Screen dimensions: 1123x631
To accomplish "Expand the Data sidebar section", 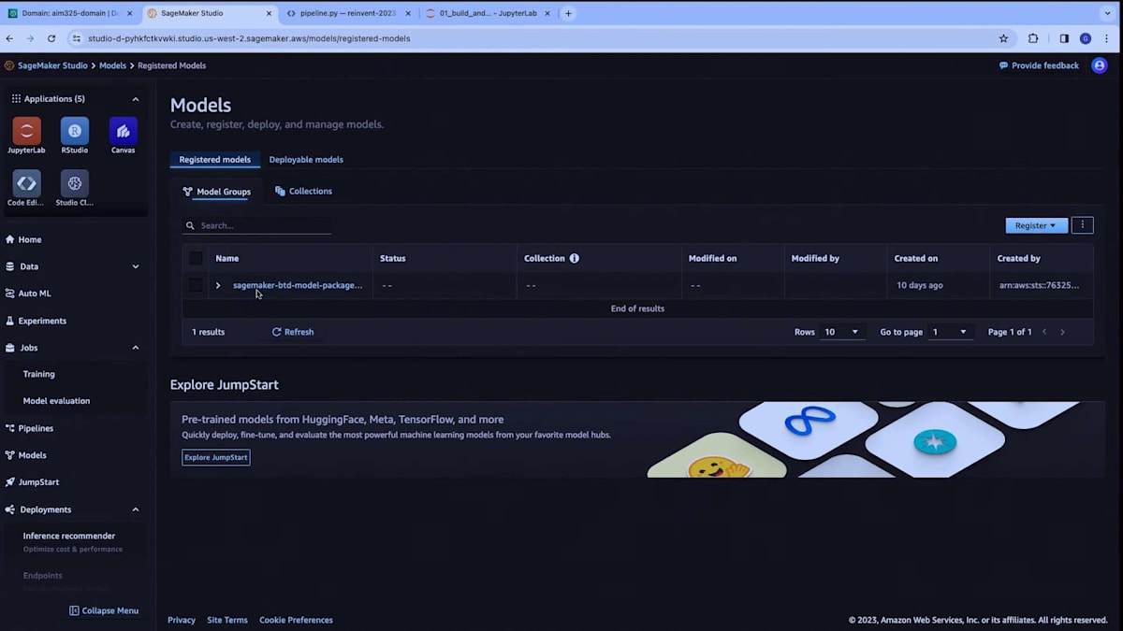I will click(135, 266).
